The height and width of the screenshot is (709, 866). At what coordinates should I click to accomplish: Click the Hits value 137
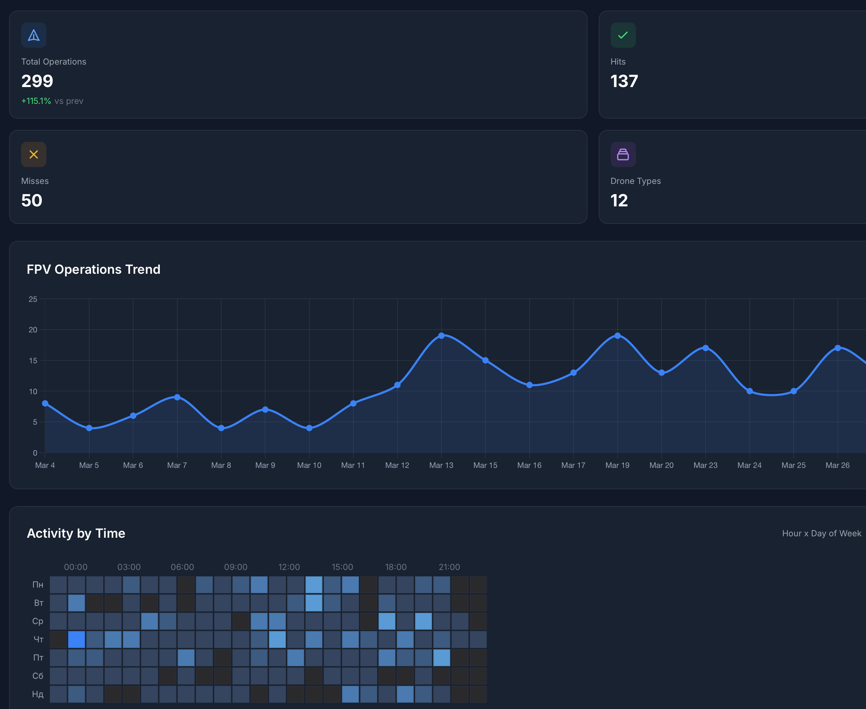tap(624, 81)
